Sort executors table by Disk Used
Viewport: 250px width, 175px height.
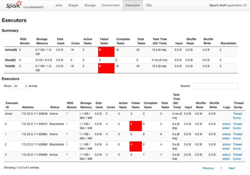(99, 105)
